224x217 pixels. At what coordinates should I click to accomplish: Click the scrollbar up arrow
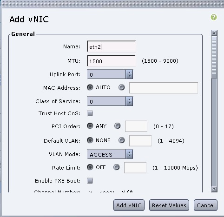click(214, 33)
